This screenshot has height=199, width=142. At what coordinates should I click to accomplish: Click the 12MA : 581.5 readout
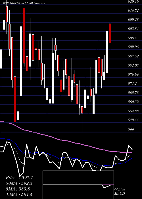(19, 194)
